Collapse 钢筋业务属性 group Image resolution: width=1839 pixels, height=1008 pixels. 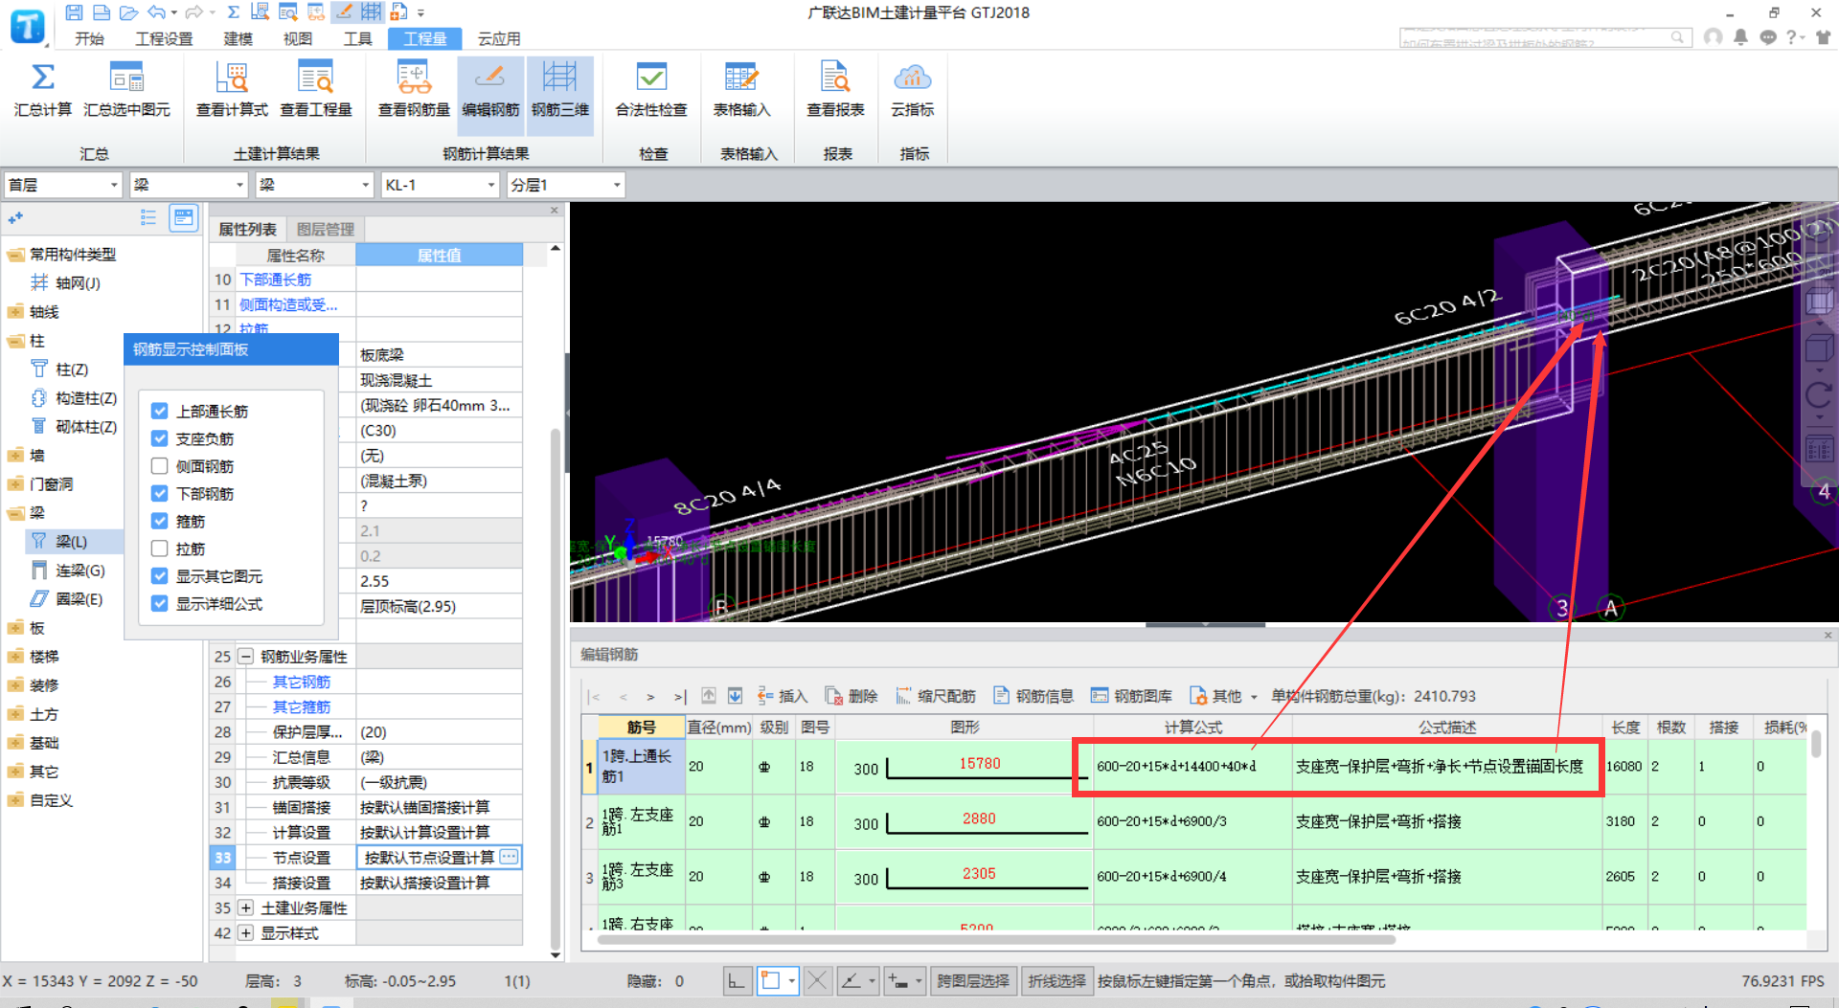pyautogui.click(x=246, y=657)
